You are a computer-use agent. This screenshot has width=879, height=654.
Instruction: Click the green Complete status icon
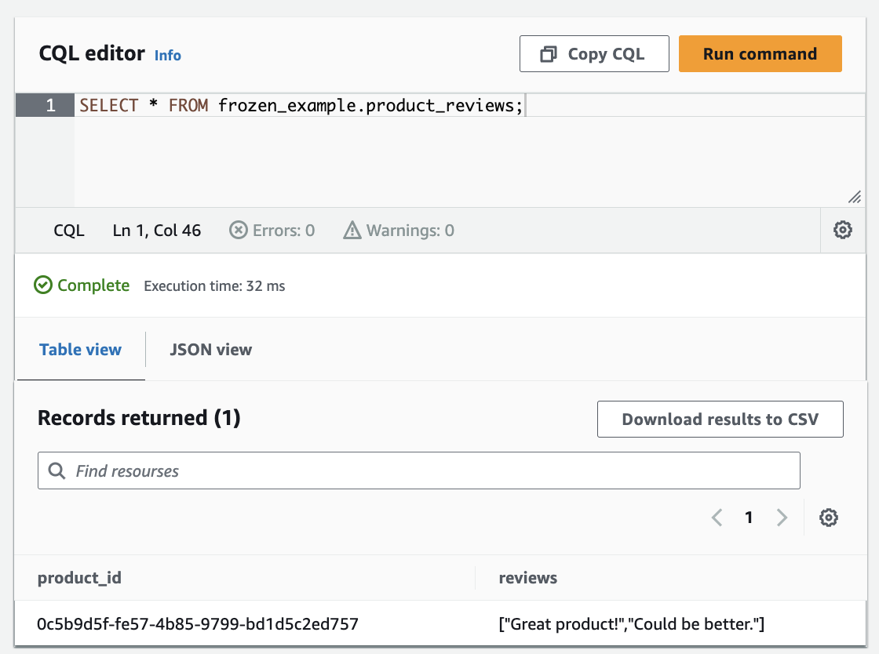point(43,285)
